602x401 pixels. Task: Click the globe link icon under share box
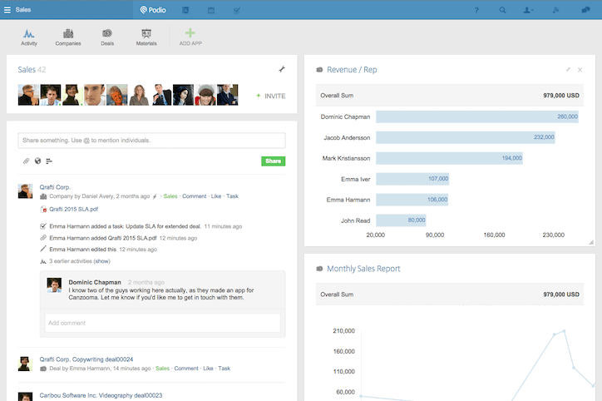tap(37, 161)
